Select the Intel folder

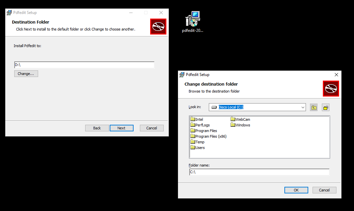coord(199,119)
